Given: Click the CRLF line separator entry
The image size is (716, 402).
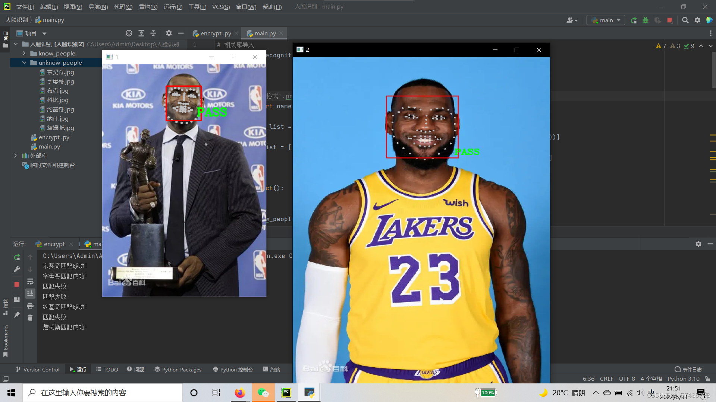Looking at the screenshot, I should (x=606, y=379).
